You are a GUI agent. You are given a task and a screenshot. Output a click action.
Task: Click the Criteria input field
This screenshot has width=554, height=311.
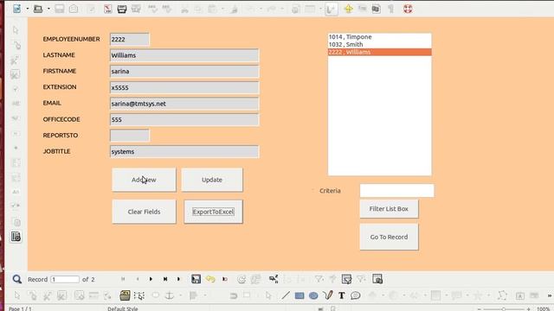pos(396,190)
